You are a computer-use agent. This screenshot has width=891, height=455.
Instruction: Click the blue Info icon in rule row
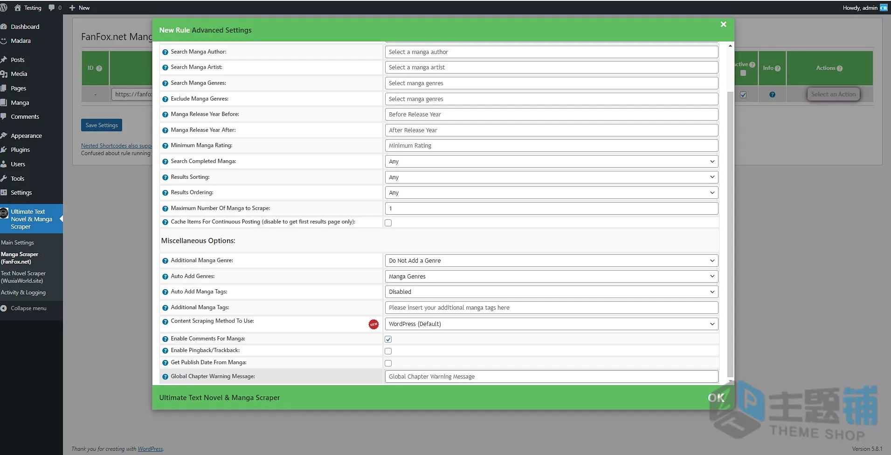[772, 95]
